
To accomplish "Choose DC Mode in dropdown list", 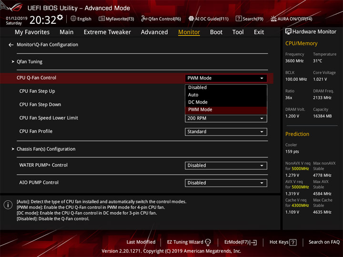I will tap(226, 102).
